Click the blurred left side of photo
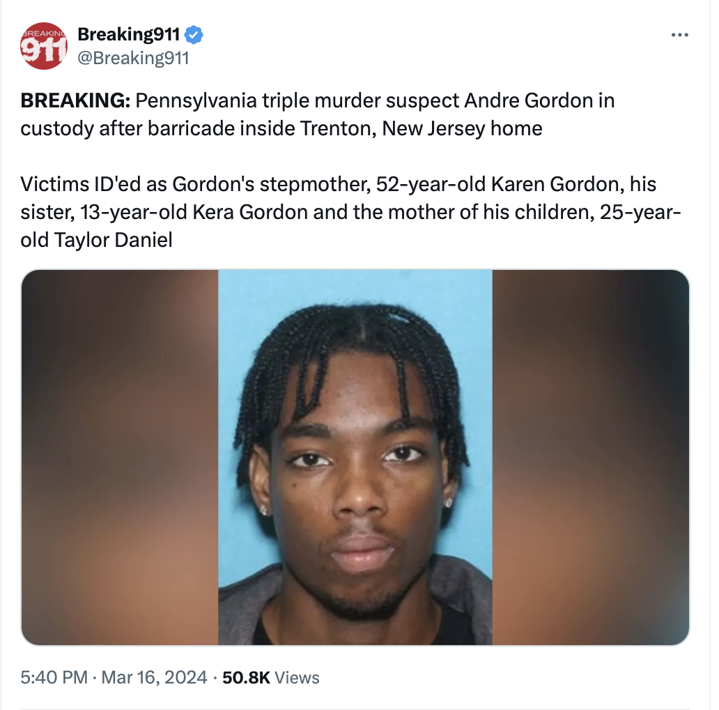 point(120,457)
